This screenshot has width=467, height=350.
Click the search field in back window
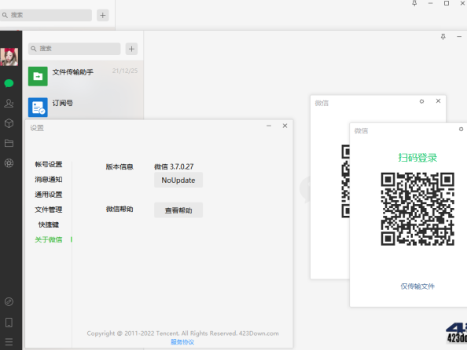click(46, 15)
